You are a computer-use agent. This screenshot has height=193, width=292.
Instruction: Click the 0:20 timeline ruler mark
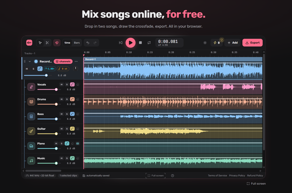tap(171, 52)
